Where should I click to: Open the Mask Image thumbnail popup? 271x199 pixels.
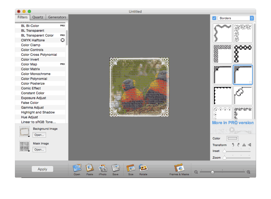(x=25, y=146)
